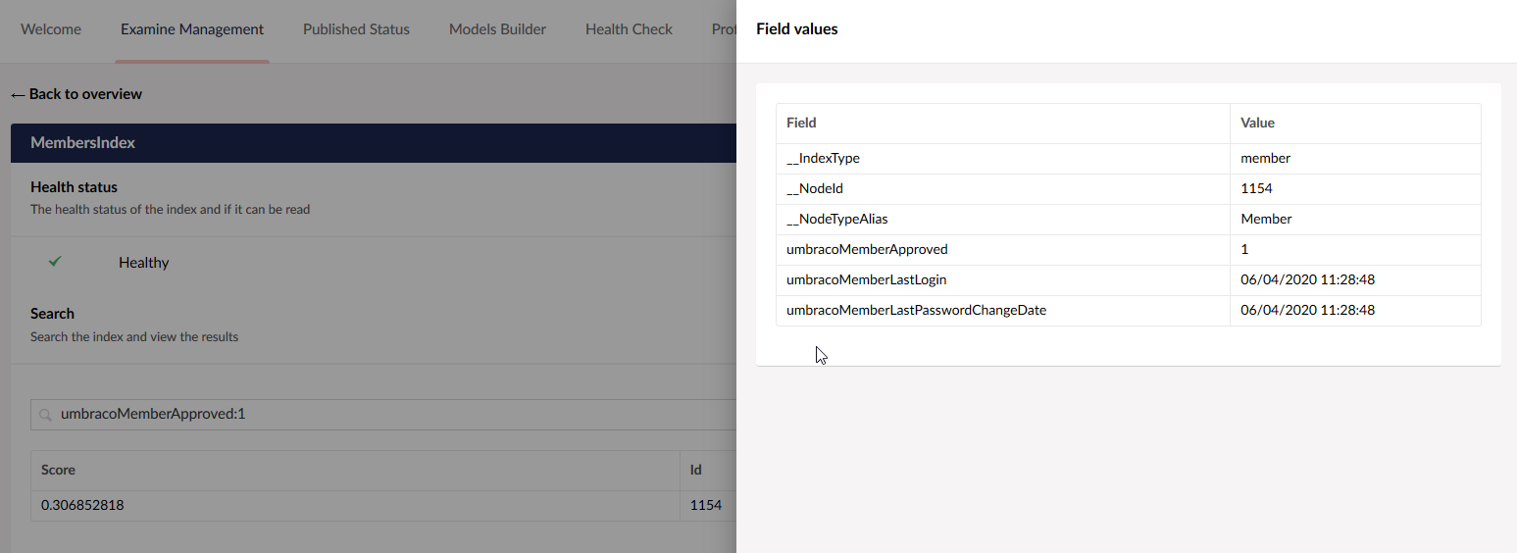Click the Search section heading
Viewport: 1517px width, 553px height.
point(52,313)
